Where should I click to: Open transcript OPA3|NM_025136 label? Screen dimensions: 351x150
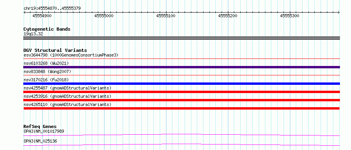click(x=40, y=141)
